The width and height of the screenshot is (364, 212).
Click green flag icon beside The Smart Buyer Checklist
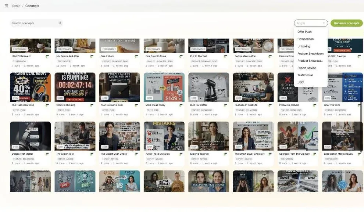270,154
